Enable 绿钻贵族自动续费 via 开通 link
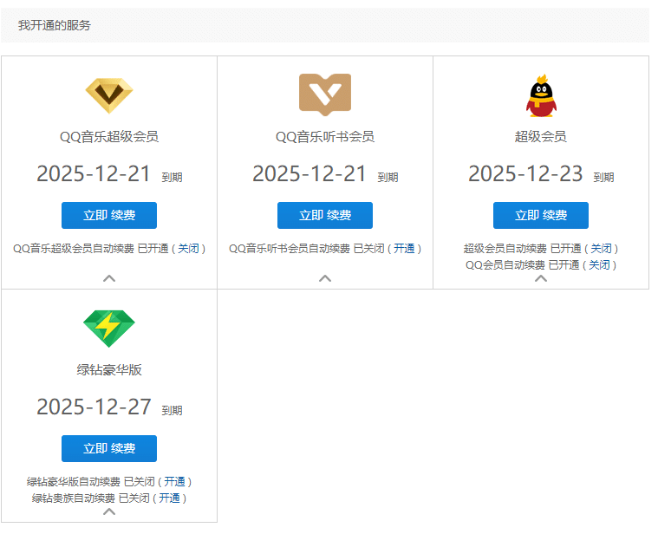The height and width of the screenshot is (534, 658). [170, 498]
